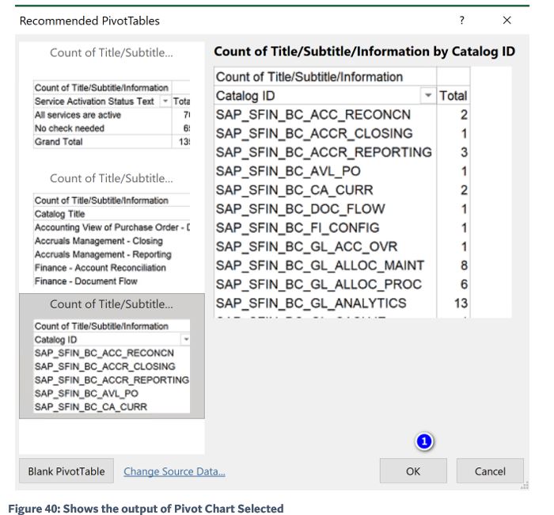Open Service Activation Status Text filter dropdown
This screenshot has height=515, width=554.
(x=165, y=101)
